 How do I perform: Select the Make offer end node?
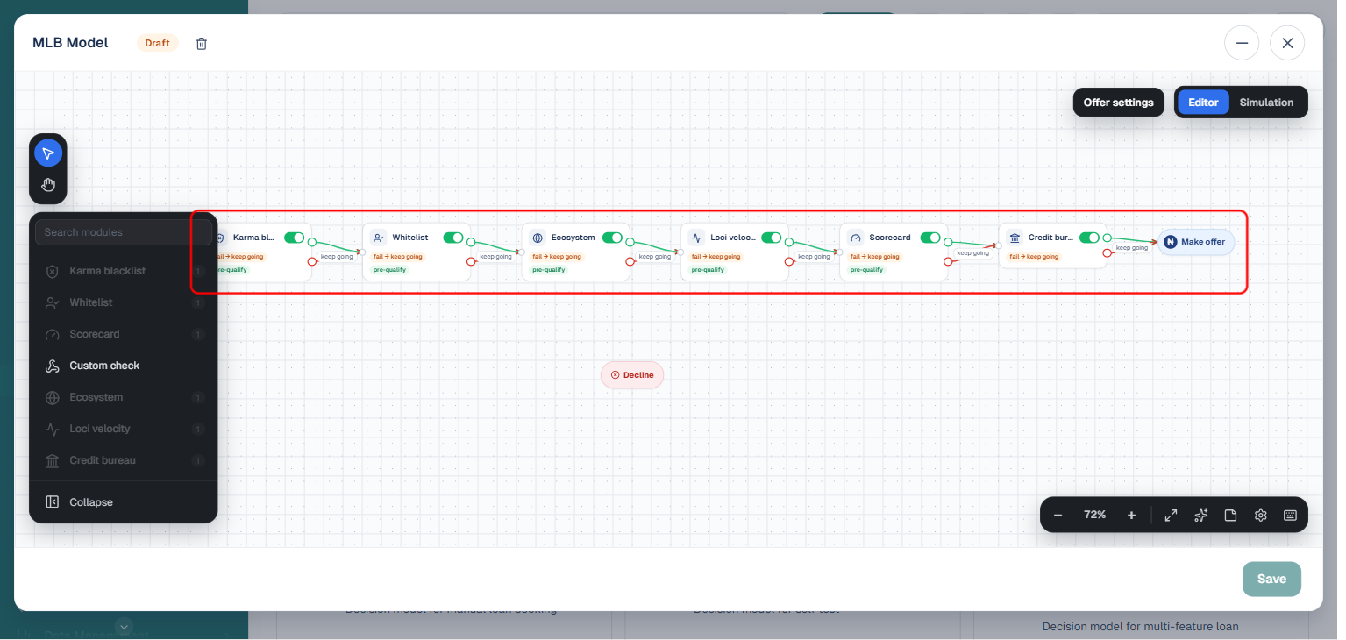(1196, 242)
